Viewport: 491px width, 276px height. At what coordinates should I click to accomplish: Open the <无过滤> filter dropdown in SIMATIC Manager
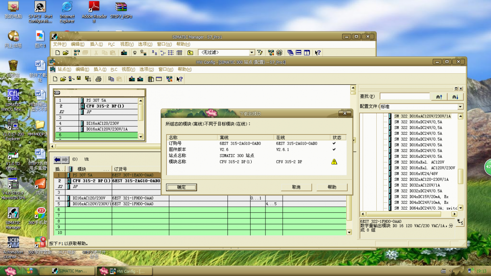252,53
